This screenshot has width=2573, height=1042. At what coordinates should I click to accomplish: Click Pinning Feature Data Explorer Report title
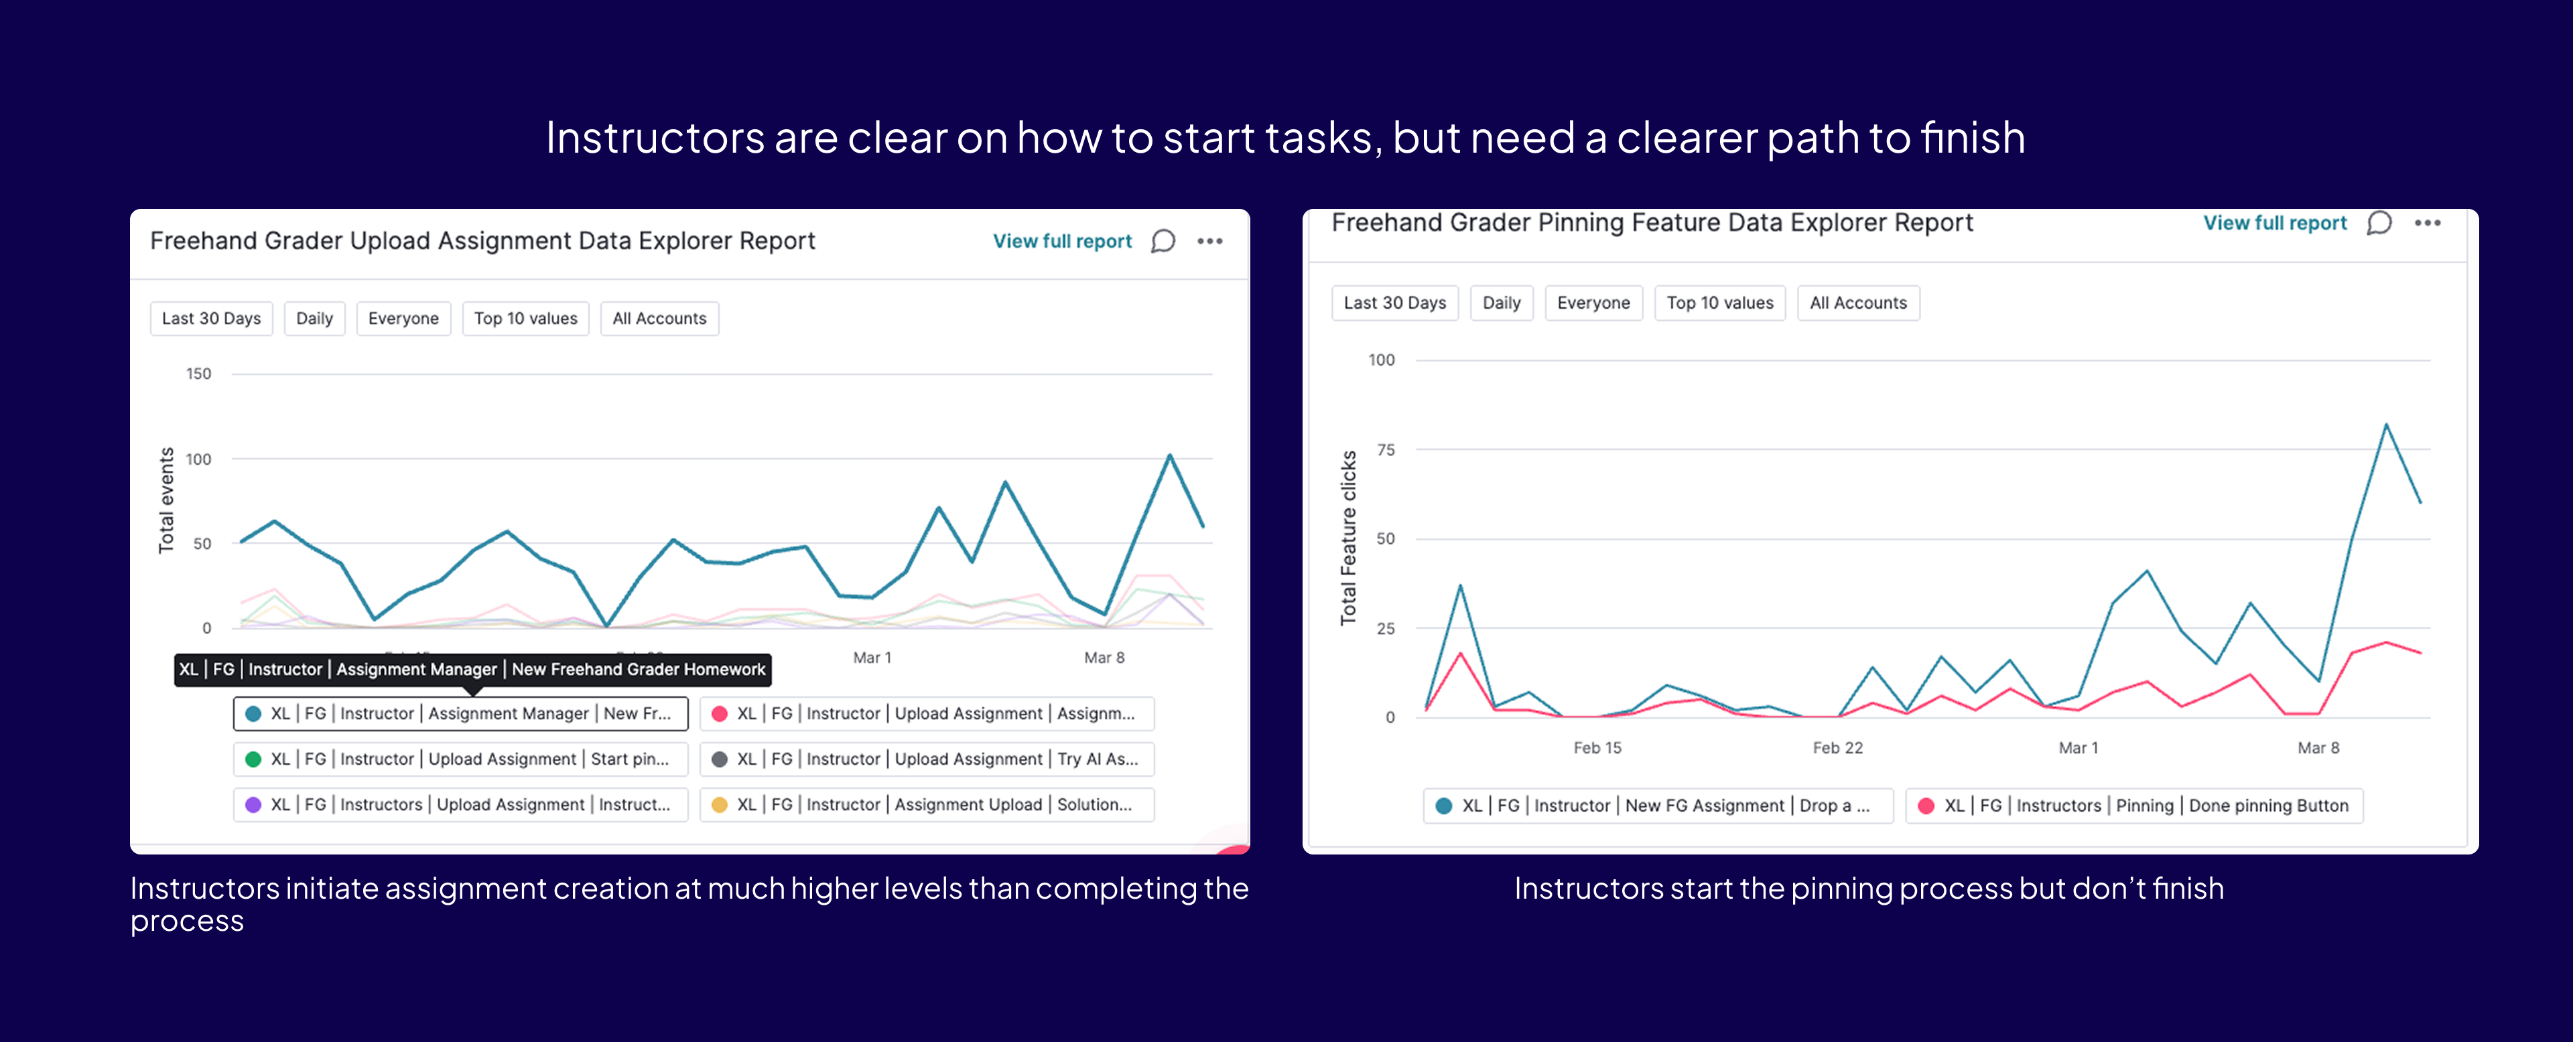coord(1652,222)
